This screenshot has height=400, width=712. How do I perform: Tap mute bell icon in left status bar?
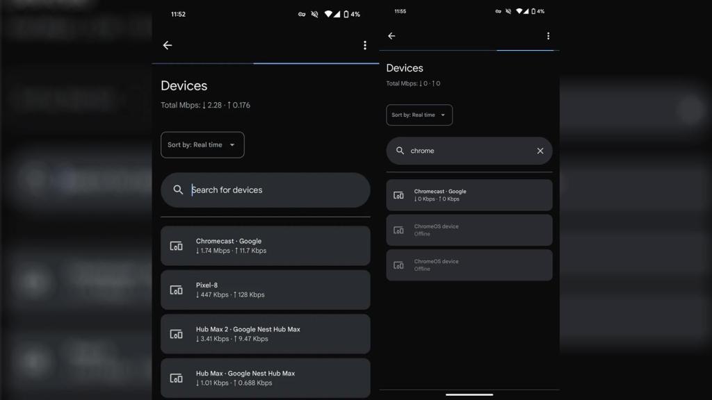click(315, 14)
